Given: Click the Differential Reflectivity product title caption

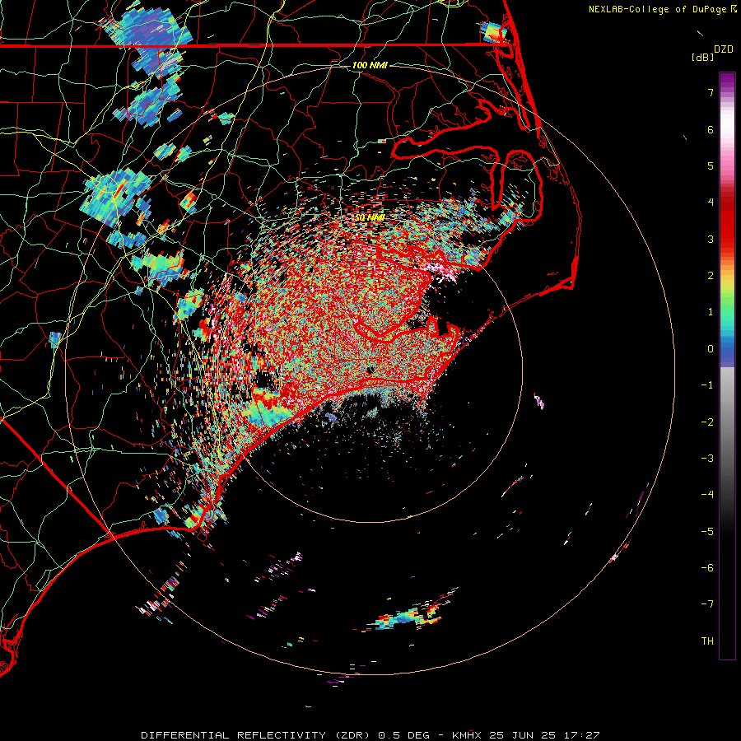Looking at the screenshot, I should 370,735.
